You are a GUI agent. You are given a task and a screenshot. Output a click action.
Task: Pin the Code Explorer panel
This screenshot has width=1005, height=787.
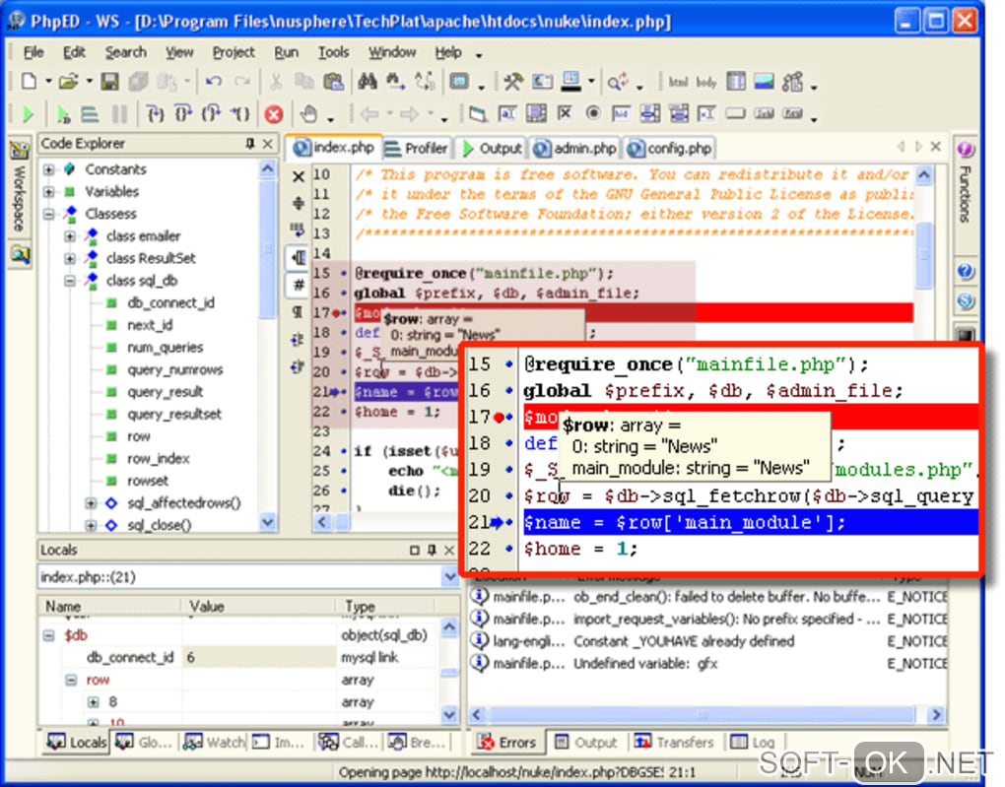point(250,144)
